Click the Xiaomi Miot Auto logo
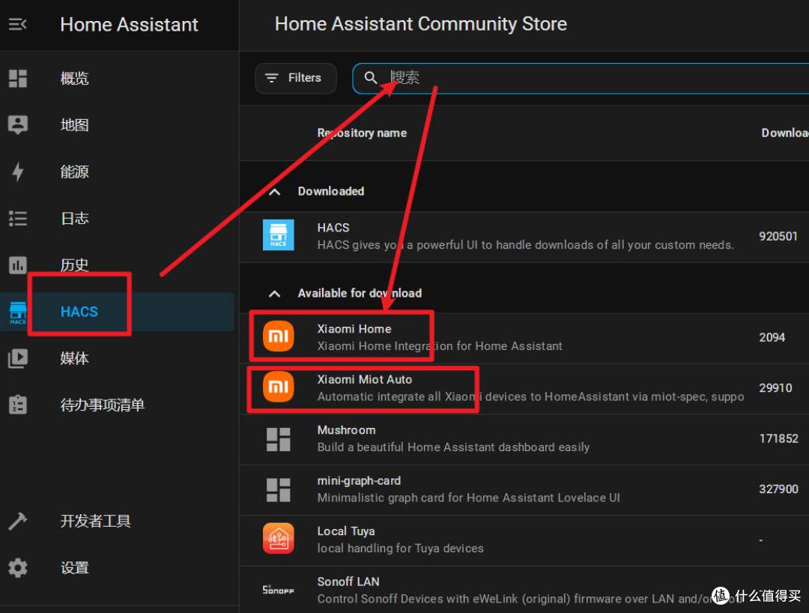809x613 pixels. 279,387
